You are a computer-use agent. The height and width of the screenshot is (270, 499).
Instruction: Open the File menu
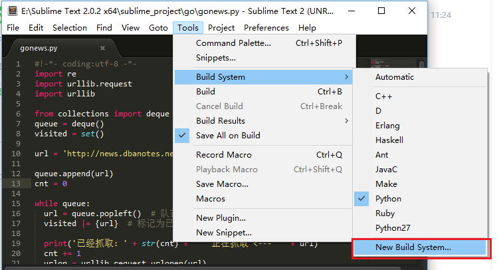tap(13, 28)
